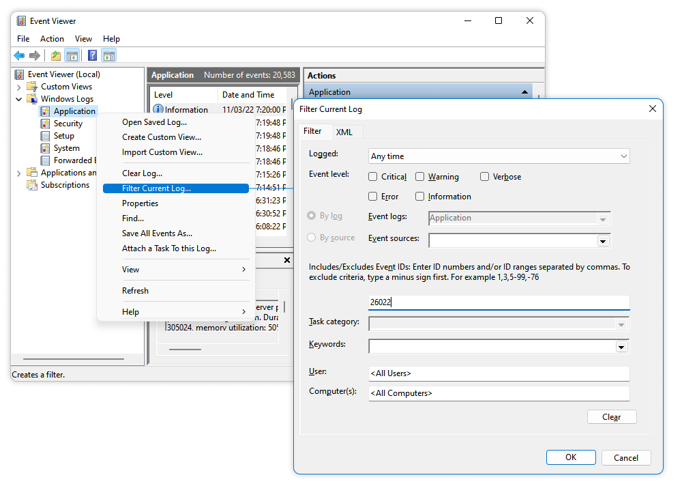The width and height of the screenshot is (682, 484).
Task: Open the Logged time dropdown
Action: tap(624, 156)
